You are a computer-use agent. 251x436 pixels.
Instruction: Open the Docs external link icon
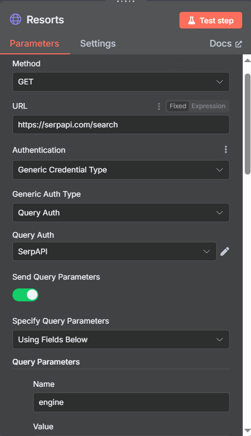point(239,44)
